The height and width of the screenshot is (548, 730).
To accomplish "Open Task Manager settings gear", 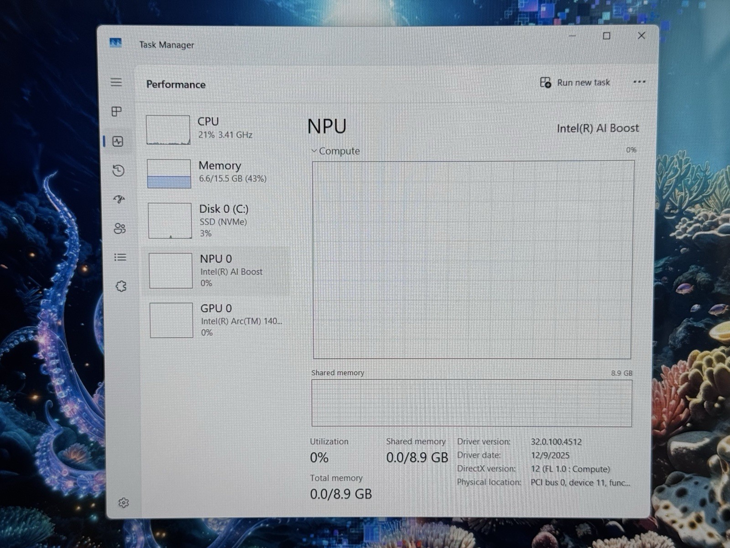I will coord(123,503).
